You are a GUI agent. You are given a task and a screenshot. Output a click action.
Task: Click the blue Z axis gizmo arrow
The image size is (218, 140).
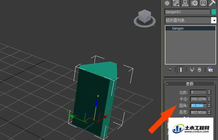click(96, 103)
